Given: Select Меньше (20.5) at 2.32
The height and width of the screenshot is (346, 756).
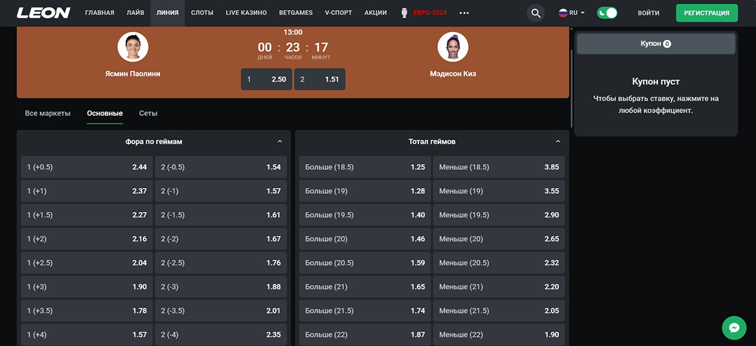Looking at the screenshot, I should pyautogui.click(x=499, y=263).
